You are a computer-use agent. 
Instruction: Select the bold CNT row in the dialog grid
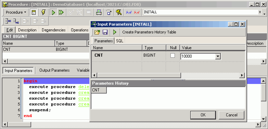click(x=117, y=55)
